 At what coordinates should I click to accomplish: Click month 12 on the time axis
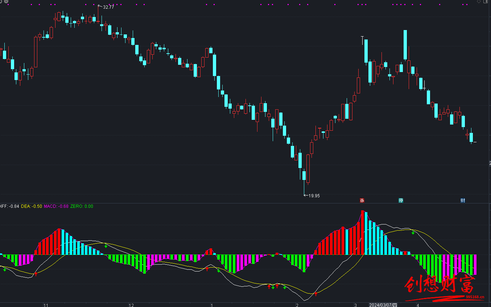pyautogui.click(x=131, y=305)
